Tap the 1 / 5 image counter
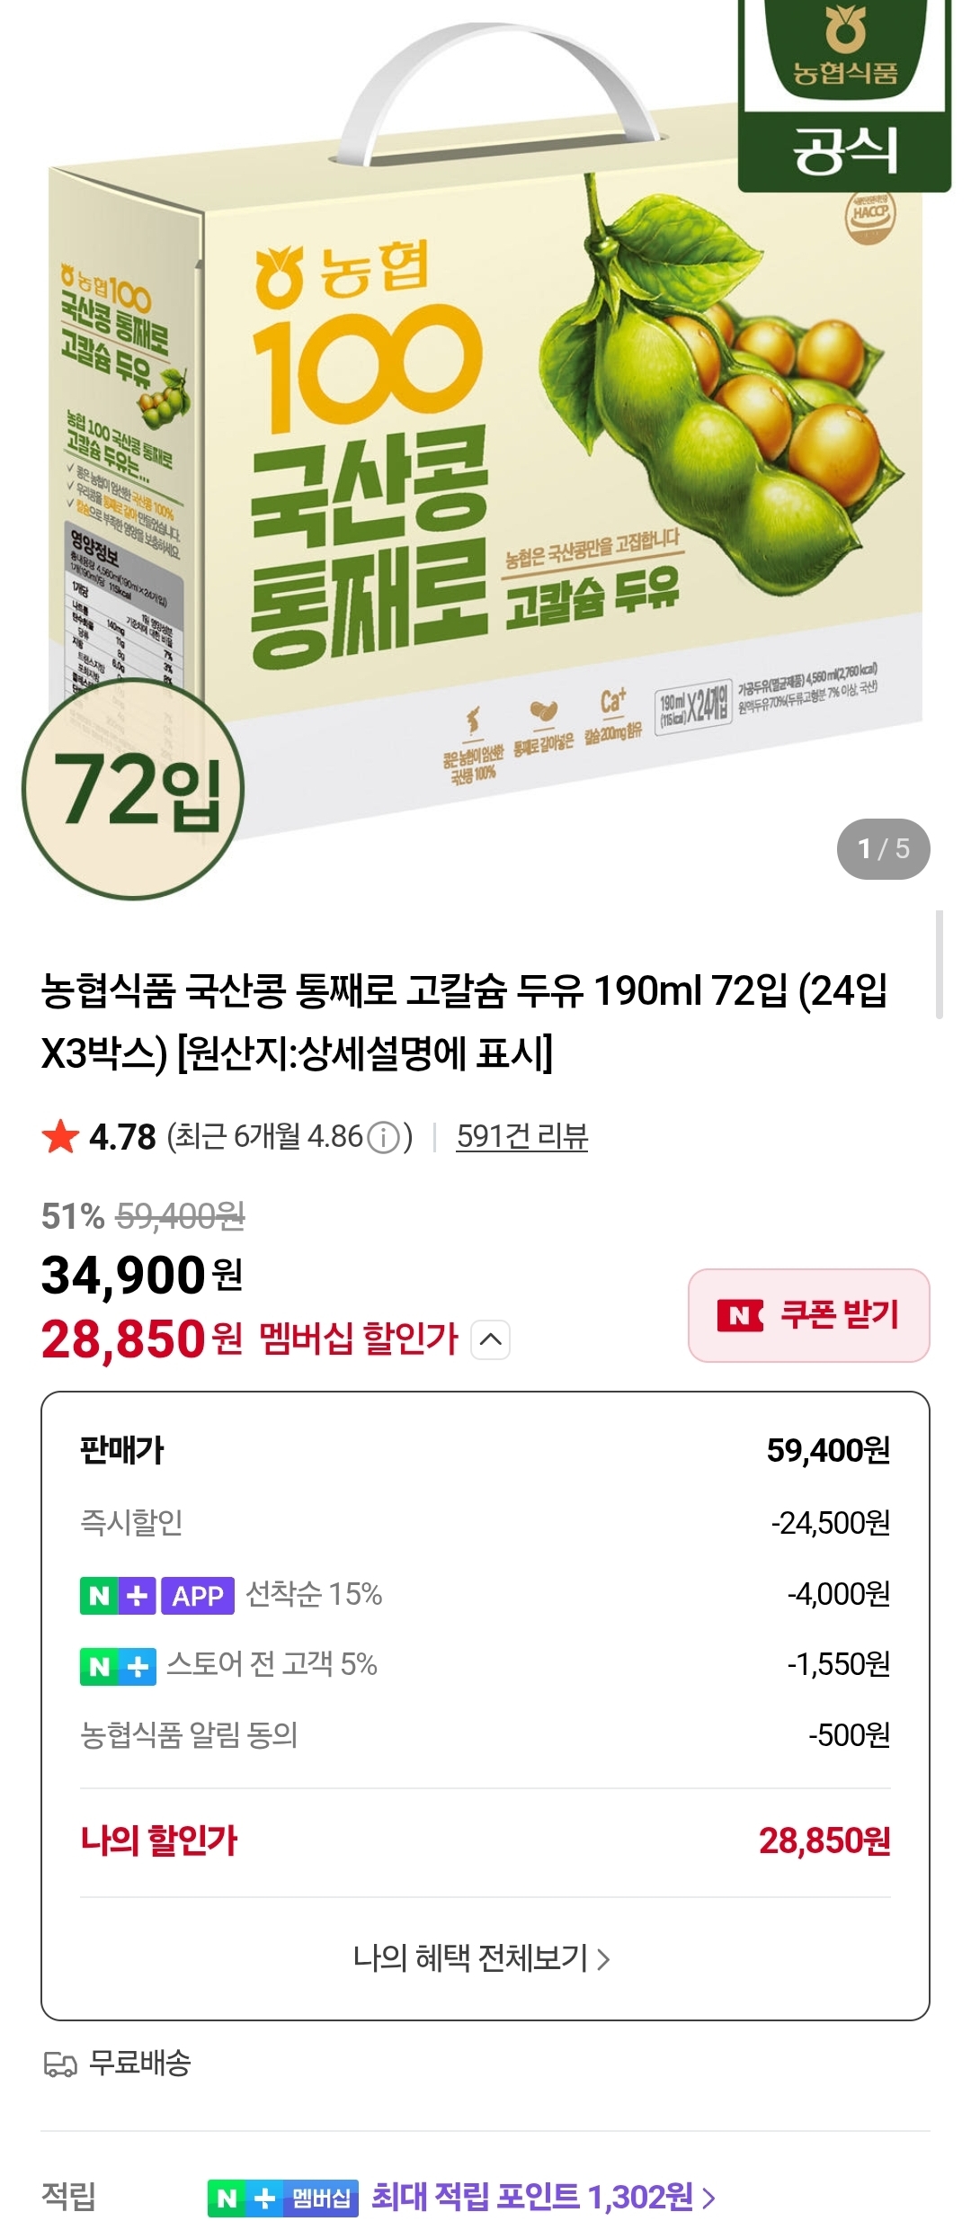The height and width of the screenshot is (2221, 971). pyautogui.click(x=883, y=848)
